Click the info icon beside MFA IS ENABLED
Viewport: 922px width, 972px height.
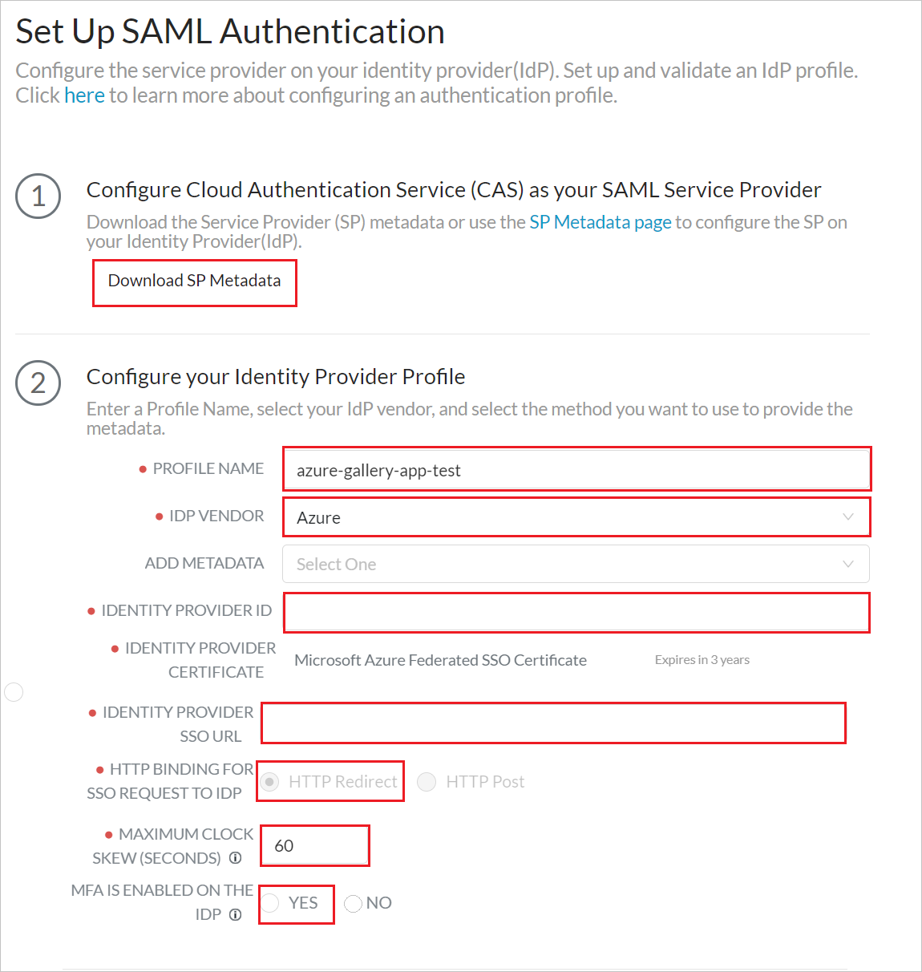(235, 913)
